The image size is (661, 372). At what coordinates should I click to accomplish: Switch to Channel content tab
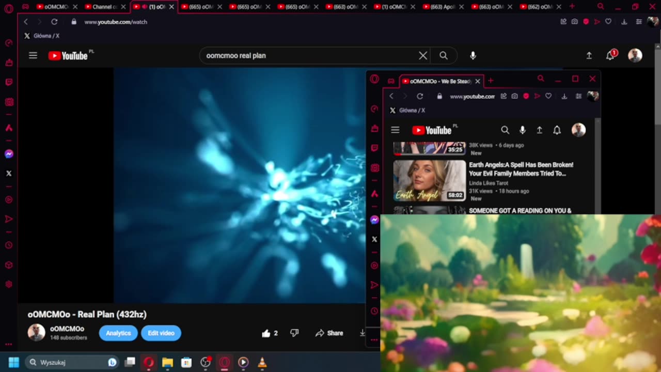(x=105, y=7)
